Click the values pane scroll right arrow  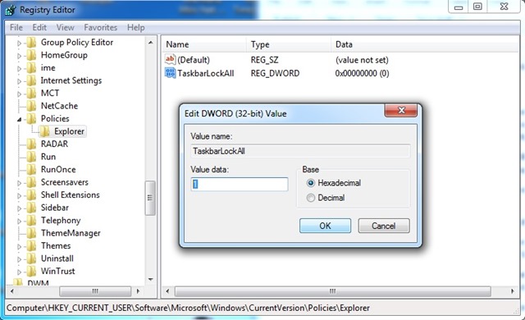(512, 291)
